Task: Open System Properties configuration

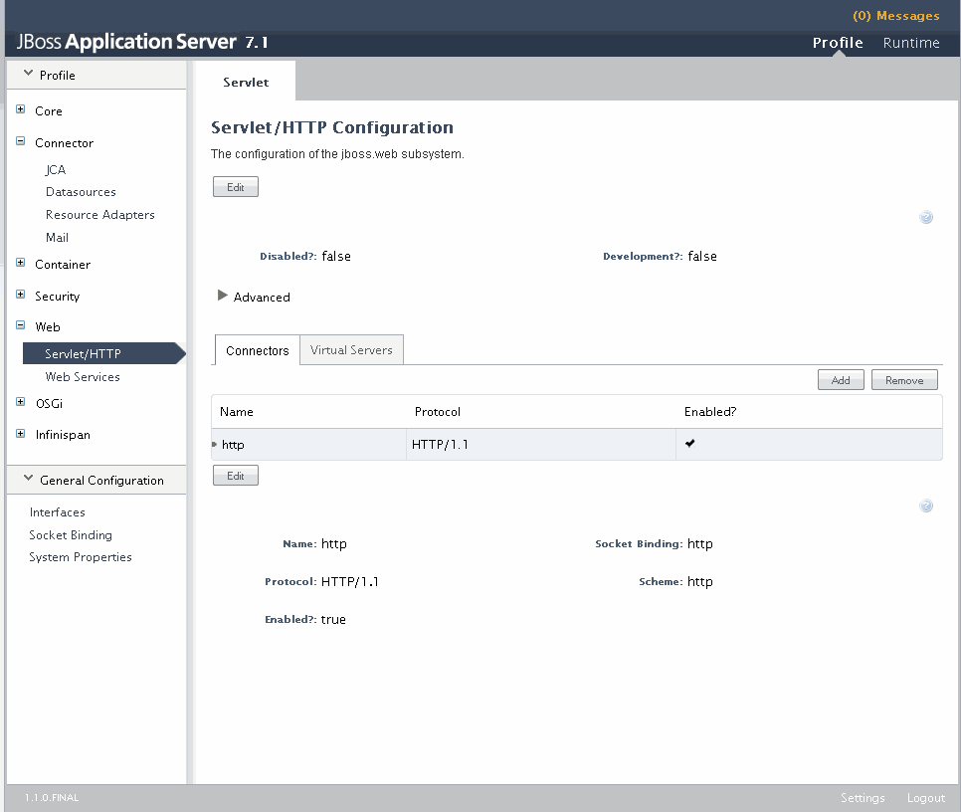Action: point(81,557)
